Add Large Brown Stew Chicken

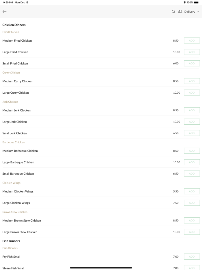coord(192,232)
